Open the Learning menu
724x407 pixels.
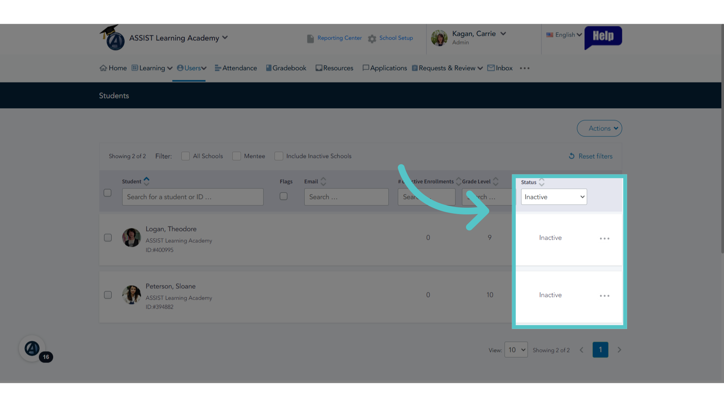coord(152,68)
